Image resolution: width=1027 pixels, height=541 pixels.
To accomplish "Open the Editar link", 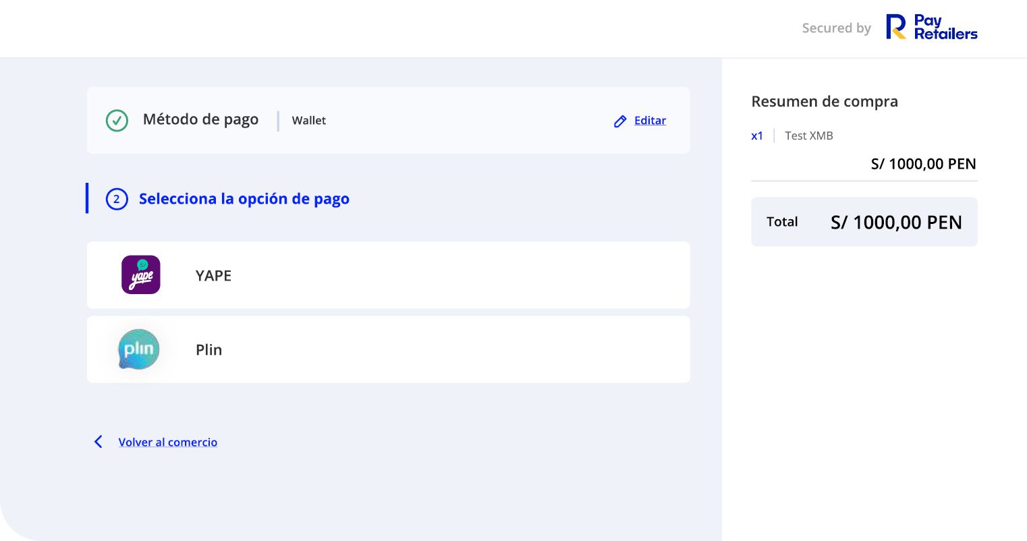I will pos(650,121).
